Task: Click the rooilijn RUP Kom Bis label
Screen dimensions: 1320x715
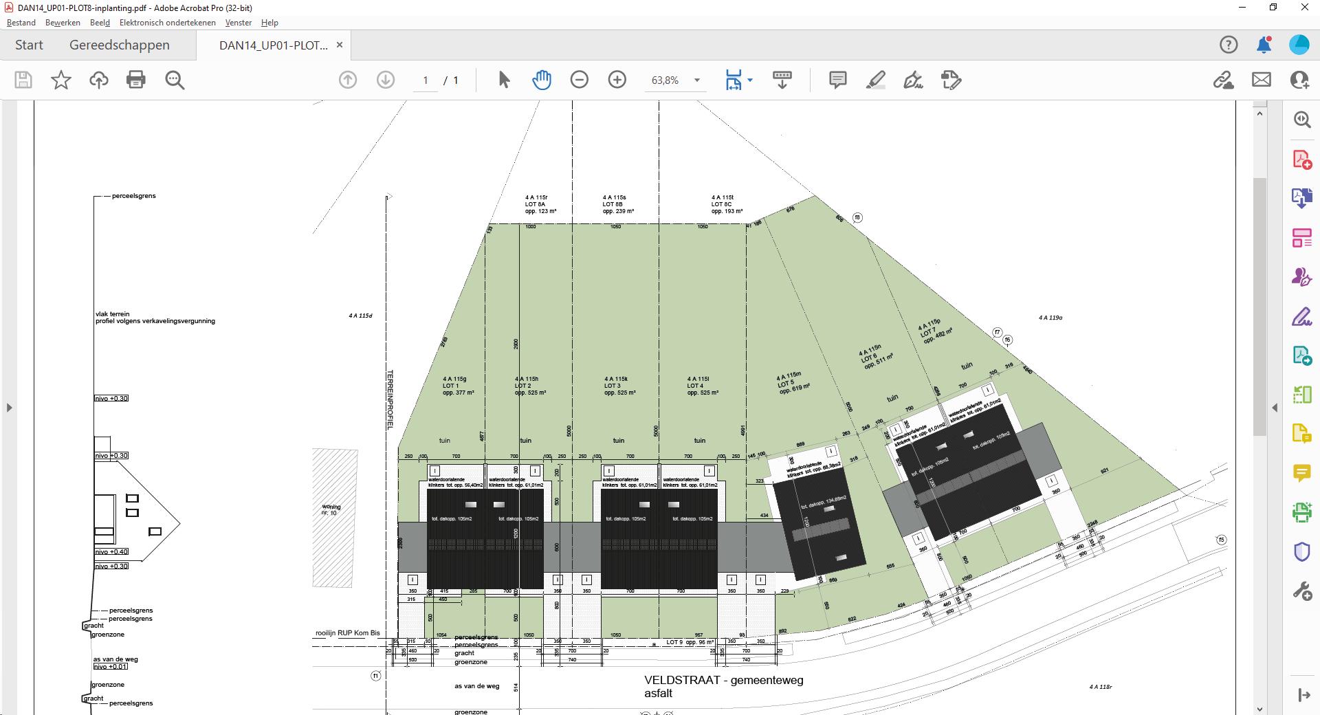Action: point(347,633)
